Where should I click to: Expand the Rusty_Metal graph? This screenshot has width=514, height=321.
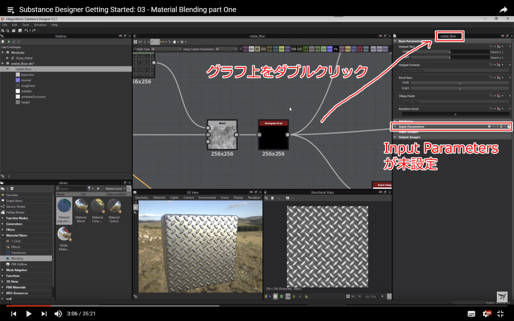(7, 58)
